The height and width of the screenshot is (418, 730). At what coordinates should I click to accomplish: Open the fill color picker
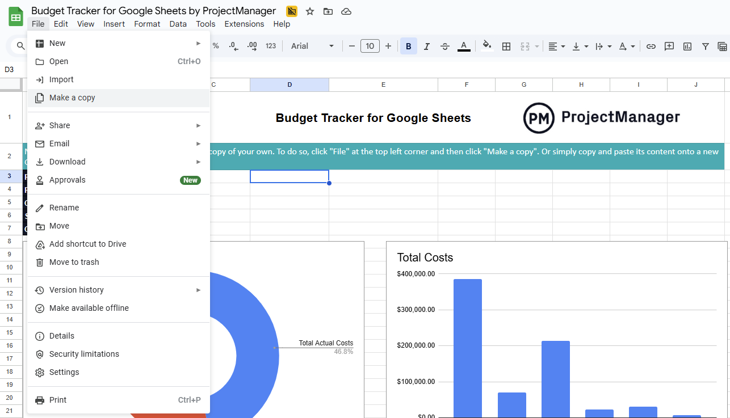[487, 46]
